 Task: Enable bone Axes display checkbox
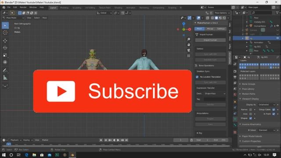pos(251,114)
